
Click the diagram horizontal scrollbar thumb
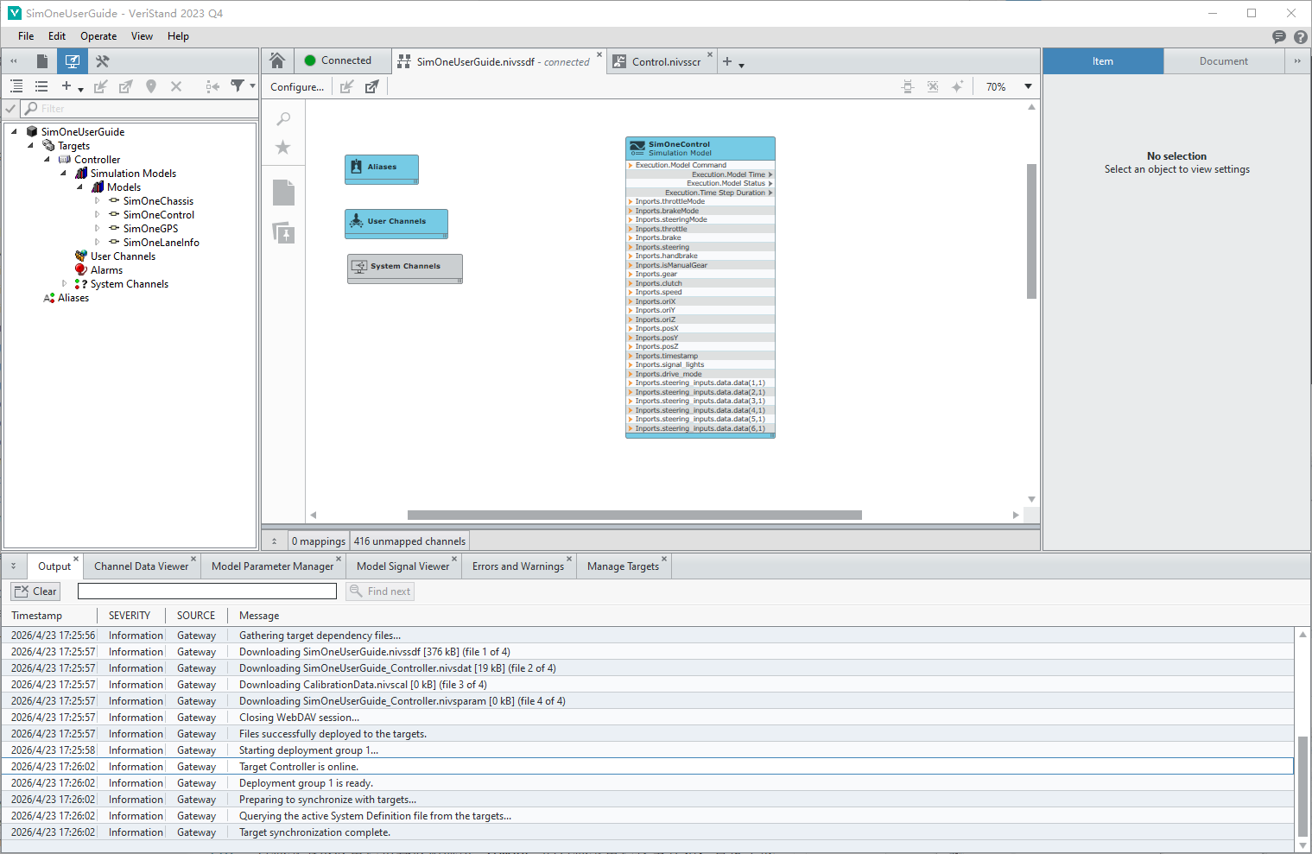(635, 515)
